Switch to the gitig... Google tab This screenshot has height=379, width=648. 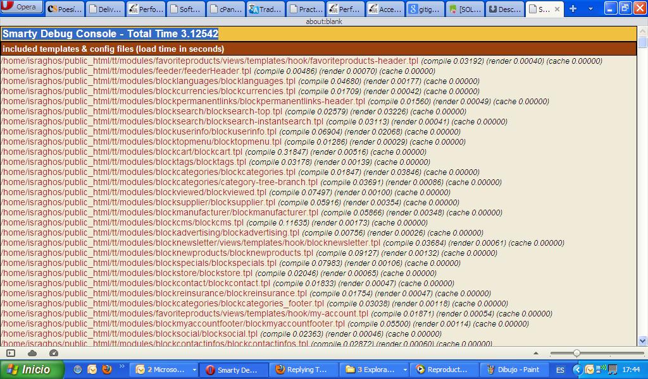pyautogui.click(x=426, y=9)
